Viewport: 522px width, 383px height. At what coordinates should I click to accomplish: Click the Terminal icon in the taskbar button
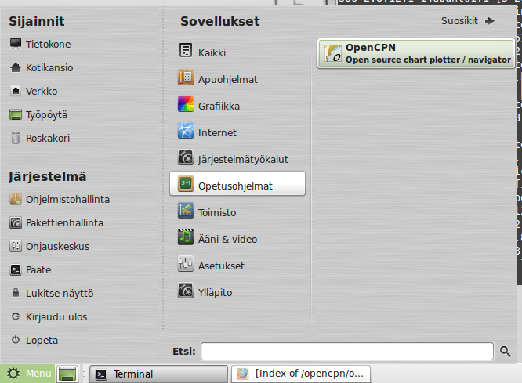(101, 374)
